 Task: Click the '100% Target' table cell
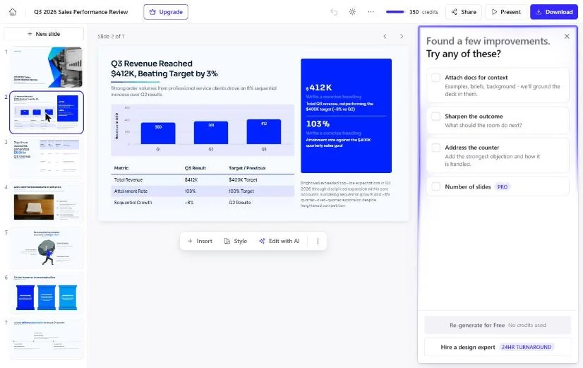[241, 191]
